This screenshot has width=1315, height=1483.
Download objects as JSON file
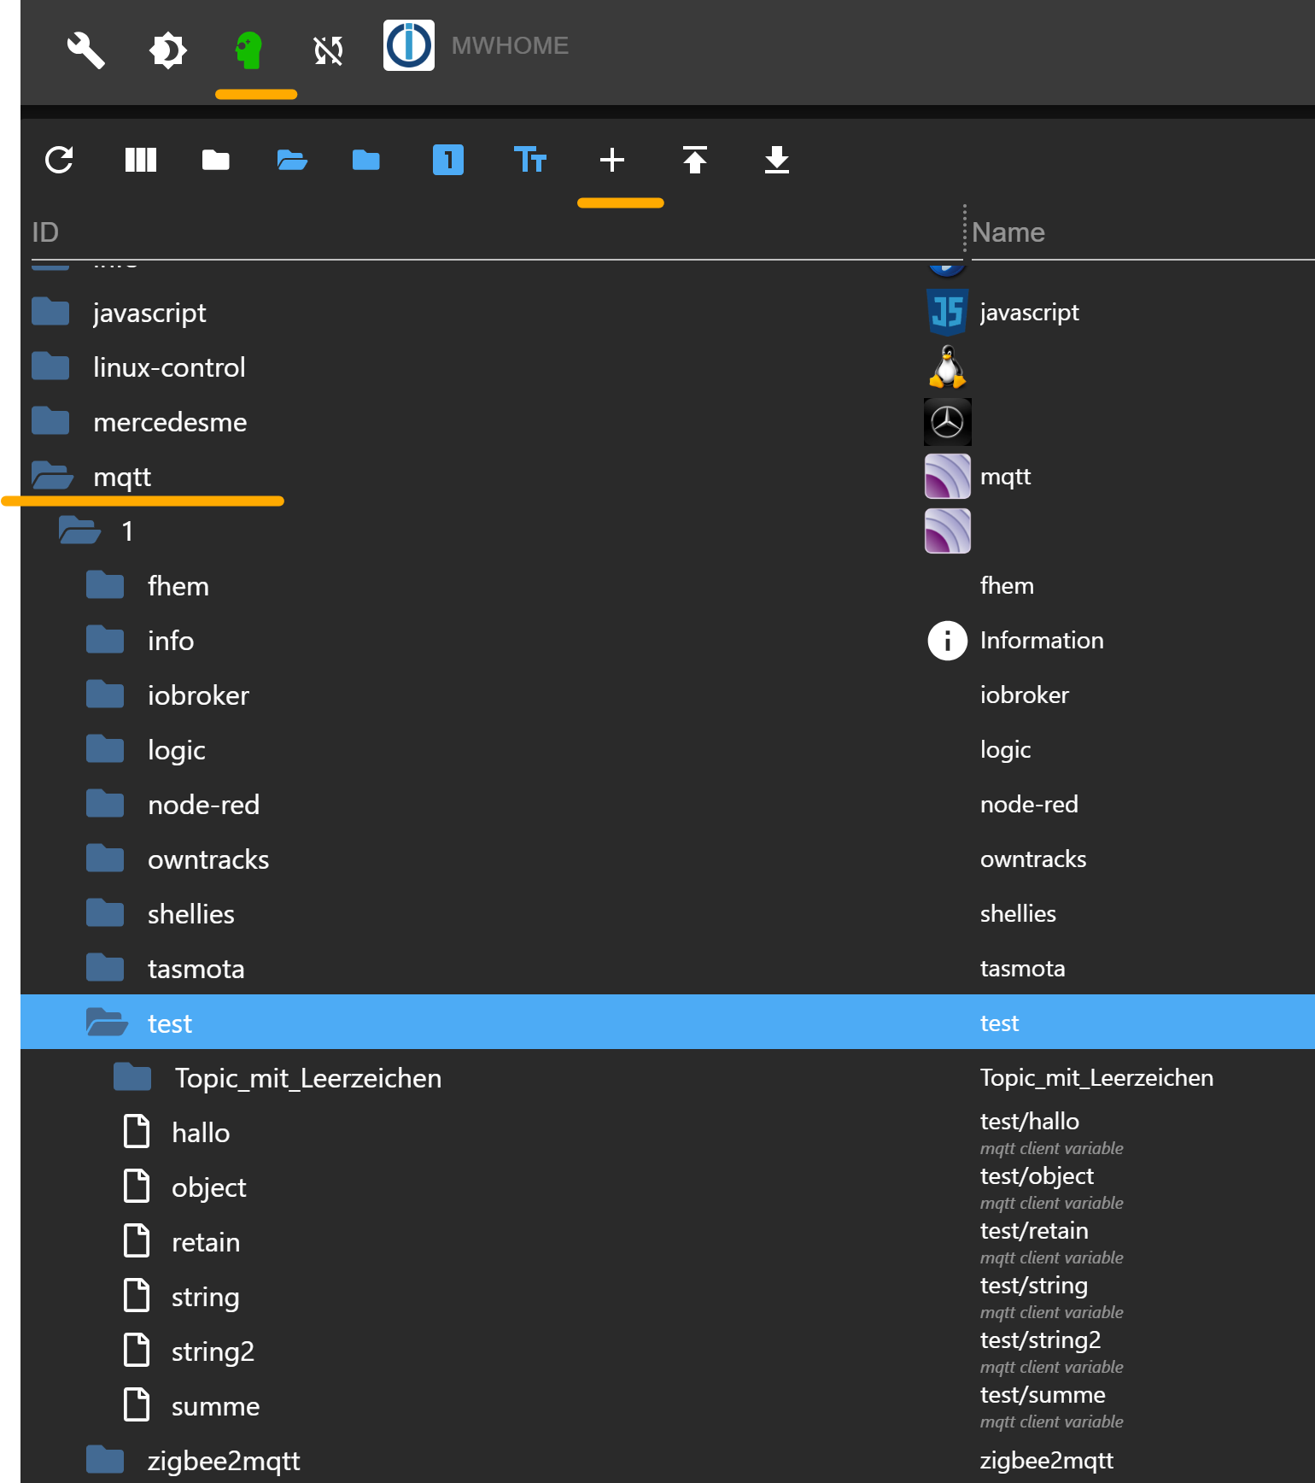click(x=776, y=160)
